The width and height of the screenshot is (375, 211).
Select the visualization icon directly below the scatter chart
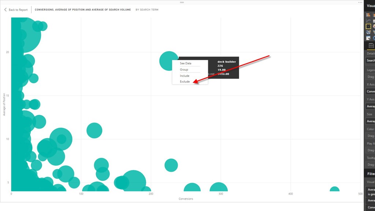tap(368, 32)
